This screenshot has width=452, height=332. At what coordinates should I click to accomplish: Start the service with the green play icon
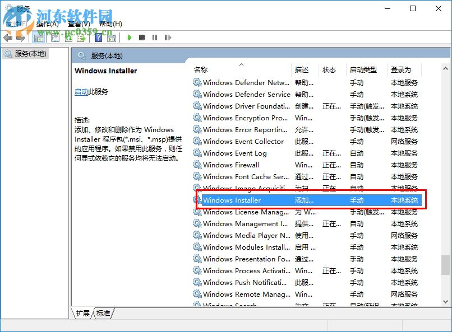point(131,38)
